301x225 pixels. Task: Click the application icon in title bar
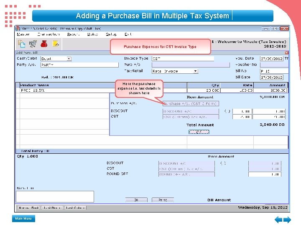(18, 28)
